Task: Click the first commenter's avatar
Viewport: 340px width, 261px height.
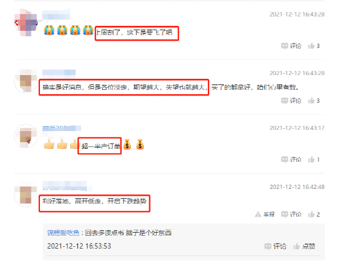Action: (x=26, y=22)
